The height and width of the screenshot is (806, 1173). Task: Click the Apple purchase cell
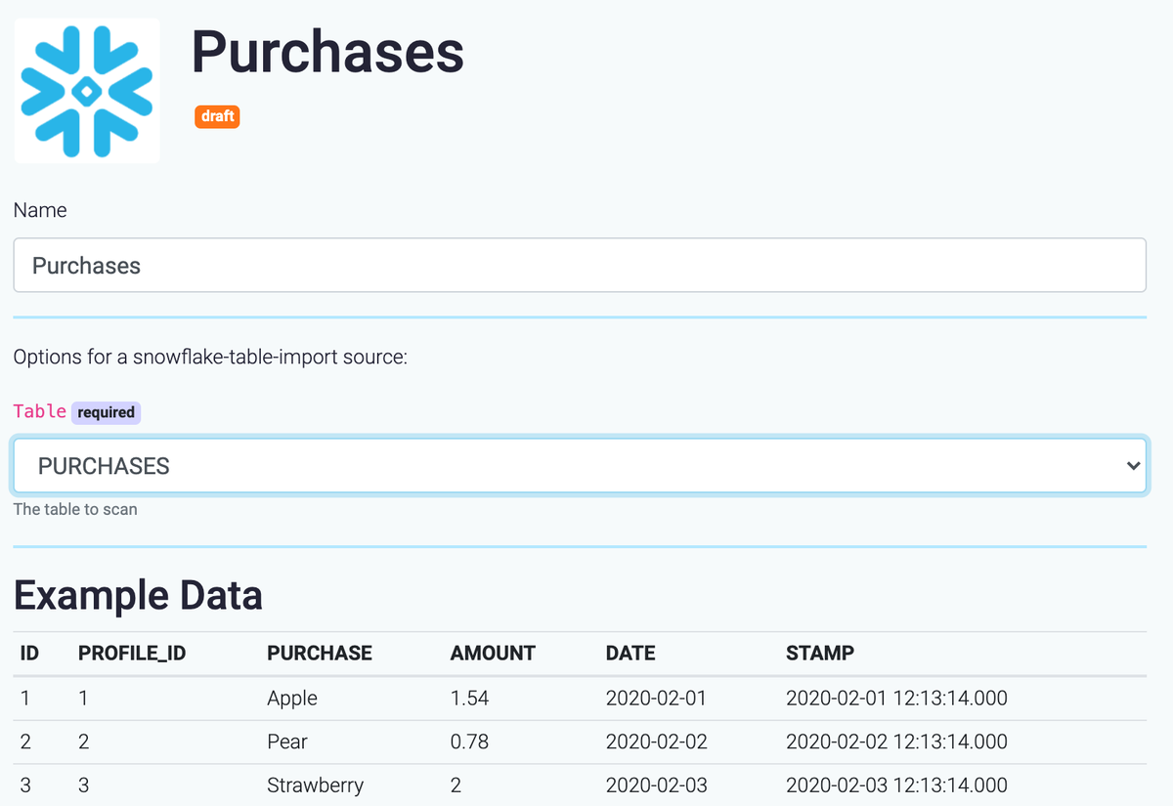coord(292,699)
